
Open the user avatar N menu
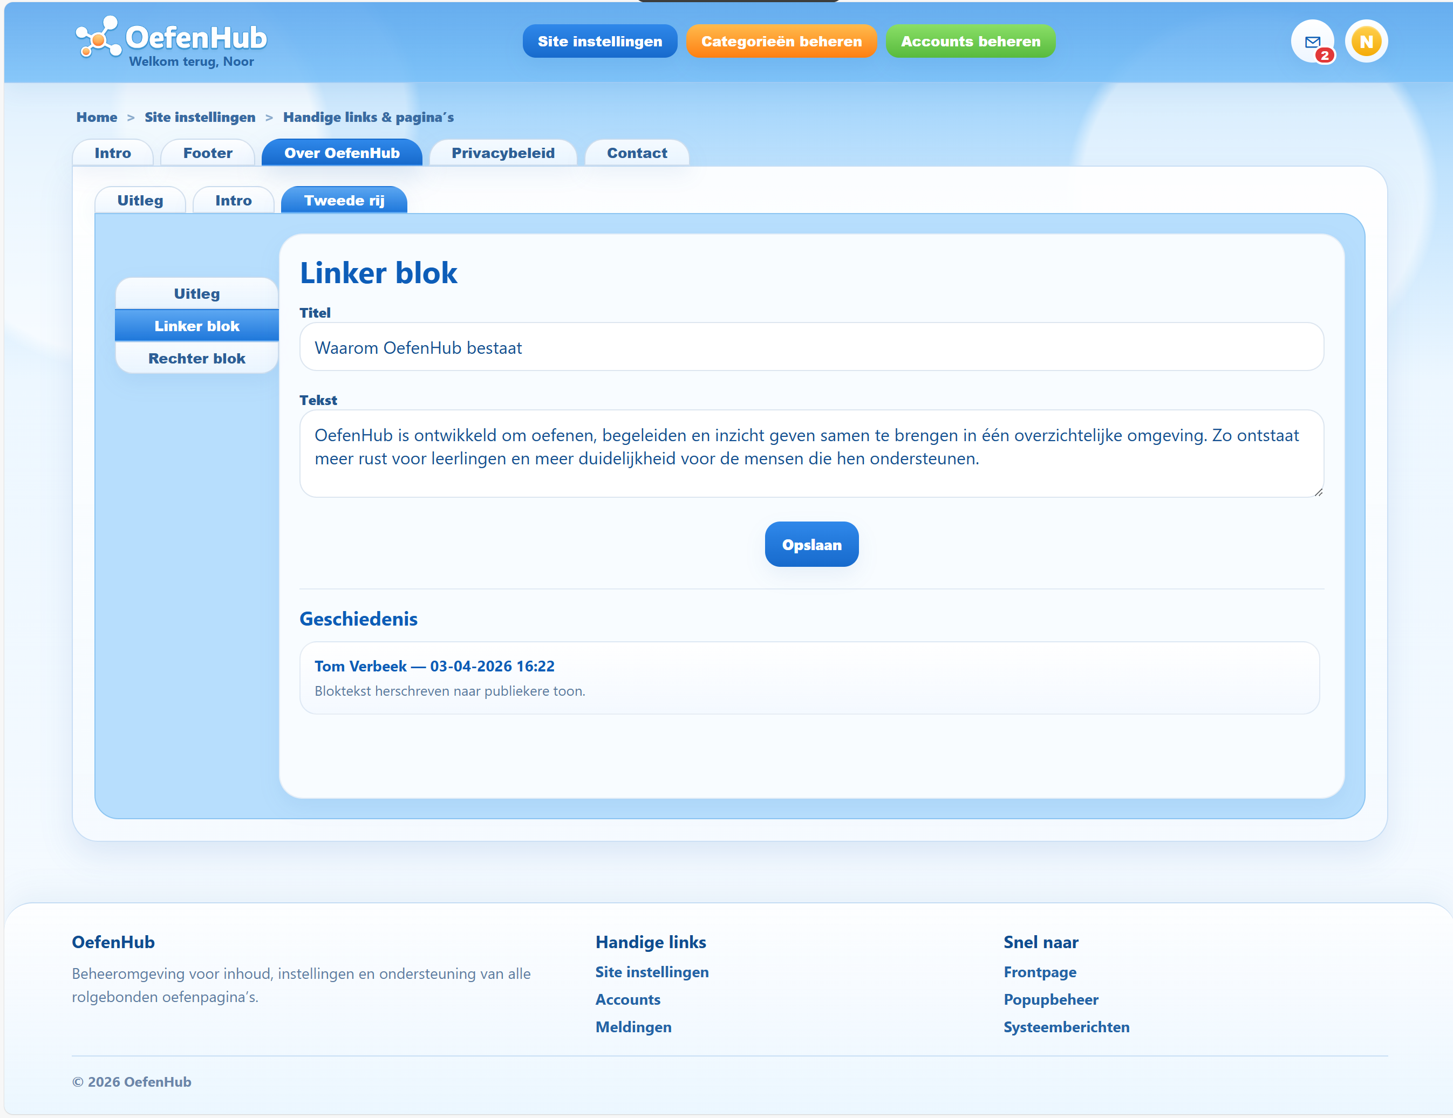[x=1366, y=41]
